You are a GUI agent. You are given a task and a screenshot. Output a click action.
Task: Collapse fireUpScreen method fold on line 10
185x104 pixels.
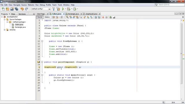click(x=42, y=41)
